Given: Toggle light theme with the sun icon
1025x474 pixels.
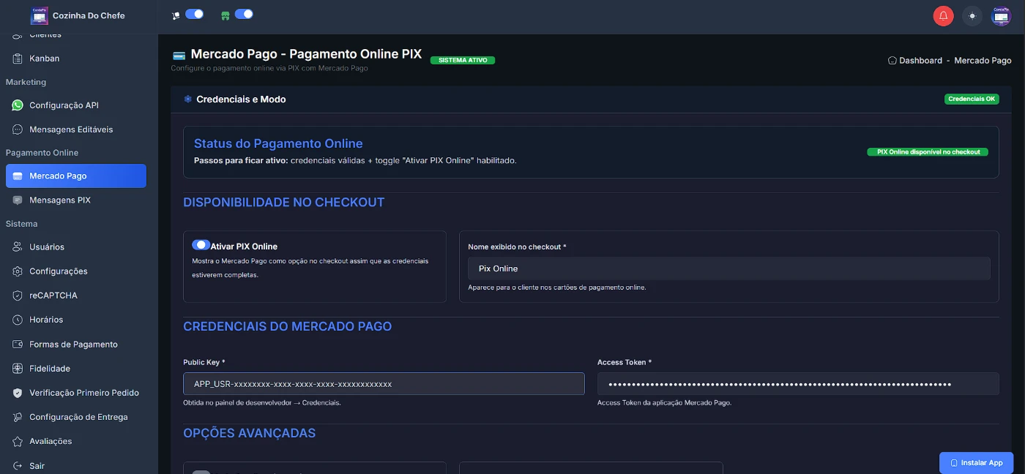Looking at the screenshot, I should pos(972,15).
